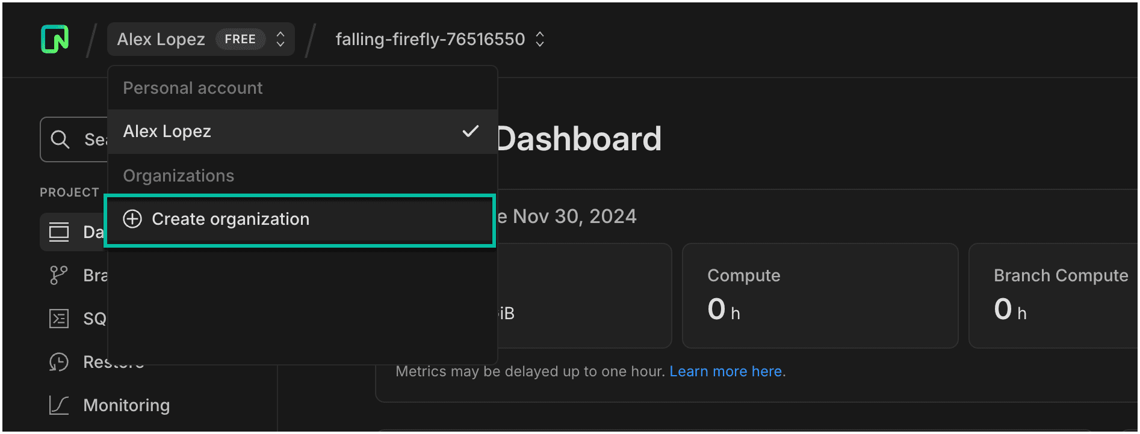Click the checkmark next to Alex Lopez
Viewport: 1140px width, 434px height.
(x=470, y=131)
